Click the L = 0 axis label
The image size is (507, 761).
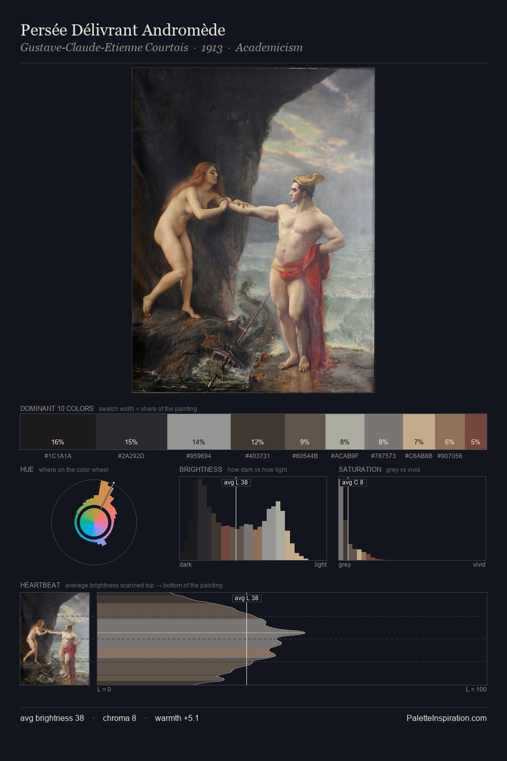point(104,689)
